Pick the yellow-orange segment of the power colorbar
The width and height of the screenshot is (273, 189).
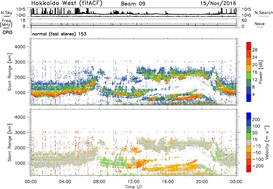(249, 68)
